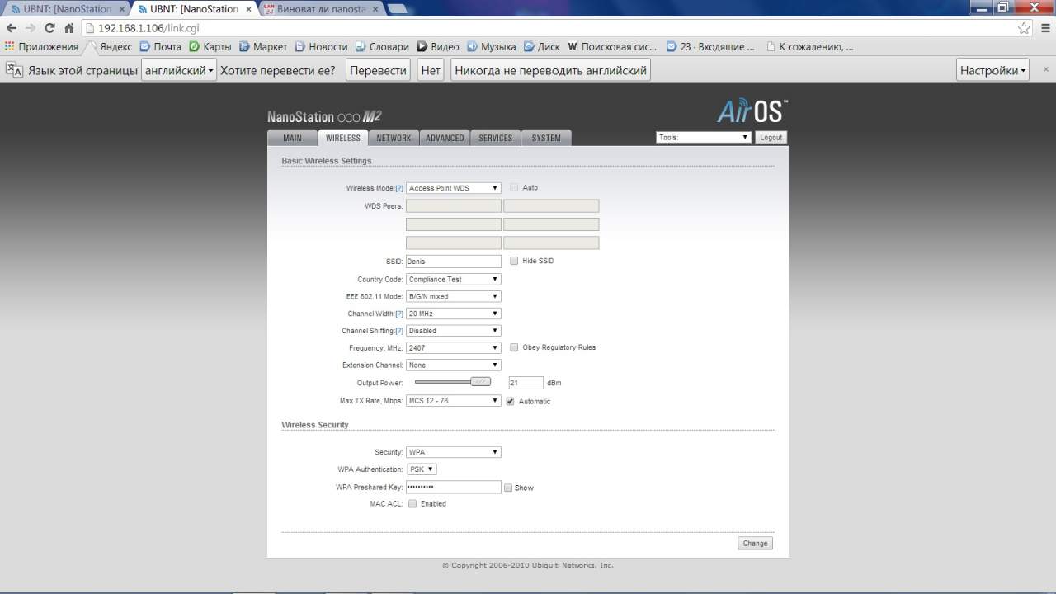Open the К сожалению bookmark
Screen dimensions: 1056x594
[810, 47]
